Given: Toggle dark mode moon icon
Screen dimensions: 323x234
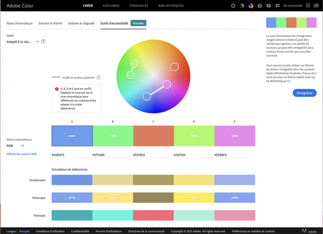Looking at the screenshot, I should click(242, 6).
